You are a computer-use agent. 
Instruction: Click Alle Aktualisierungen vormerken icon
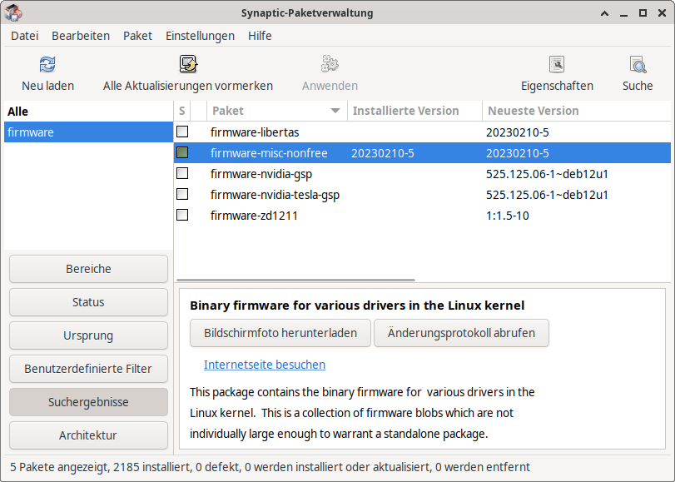188,65
